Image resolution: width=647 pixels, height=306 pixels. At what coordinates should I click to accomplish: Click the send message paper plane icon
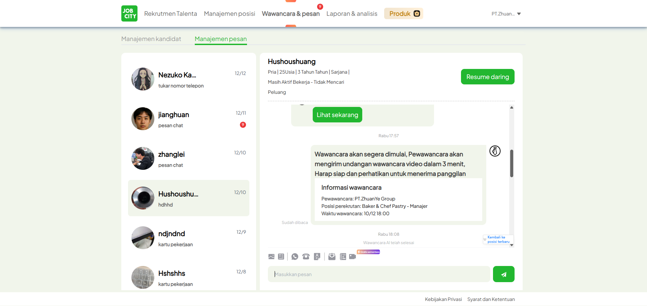pos(503,274)
